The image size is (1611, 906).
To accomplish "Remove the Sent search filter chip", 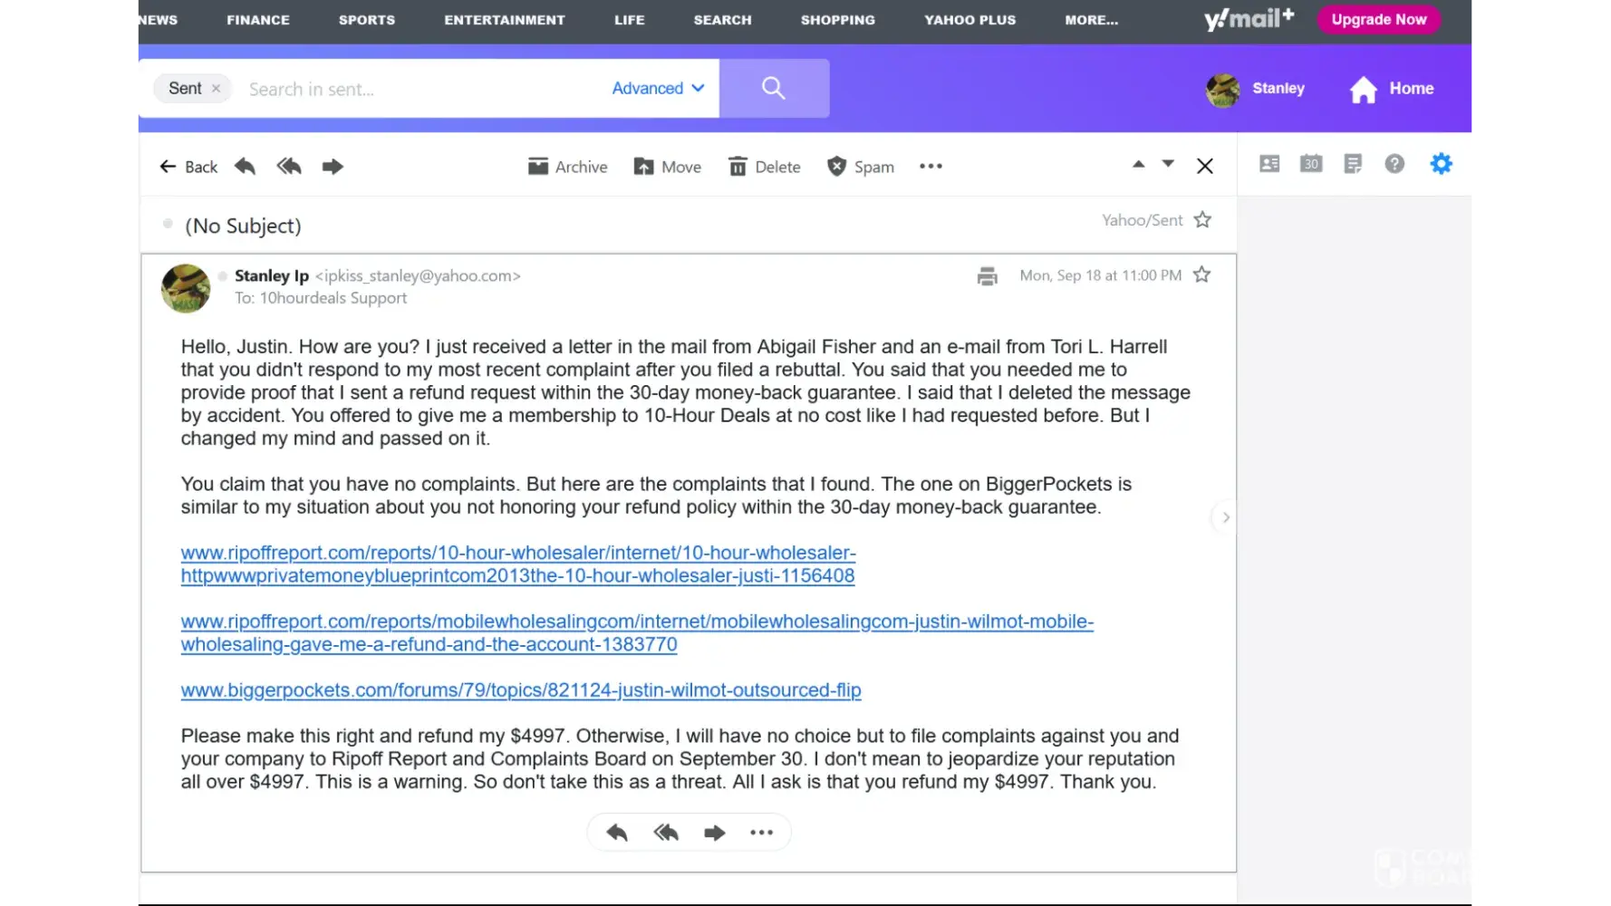I will pyautogui.click(x=216, y=89).
